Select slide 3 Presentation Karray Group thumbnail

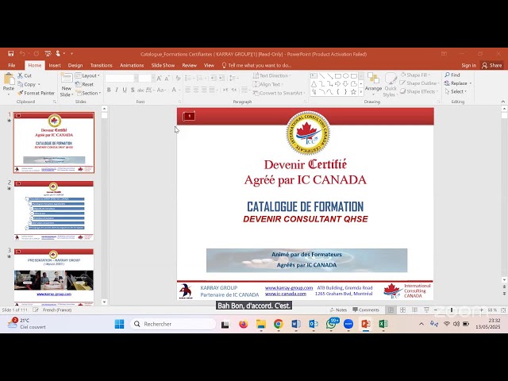coord(54,277)
